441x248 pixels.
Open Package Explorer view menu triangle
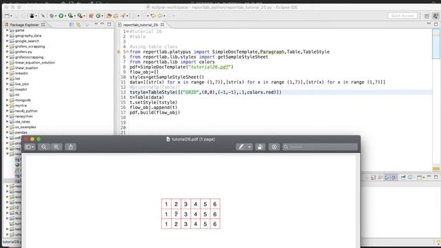click(x=96, y=24)
